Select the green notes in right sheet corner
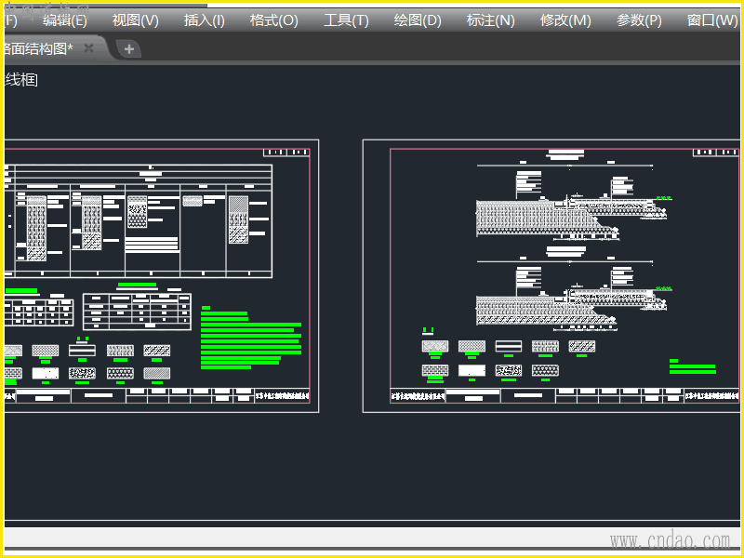 pos(692,367)
